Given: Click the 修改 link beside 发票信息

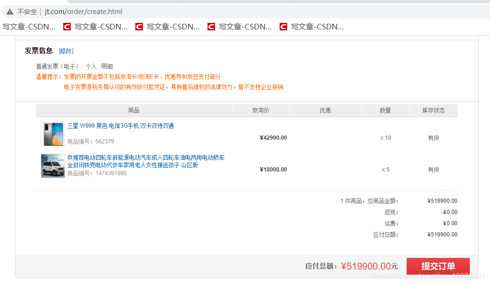Looking at the screenshot, I should pos(66,51).
